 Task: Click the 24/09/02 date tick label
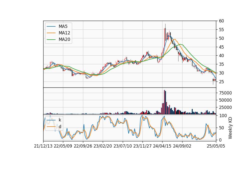tap(182, 146)
